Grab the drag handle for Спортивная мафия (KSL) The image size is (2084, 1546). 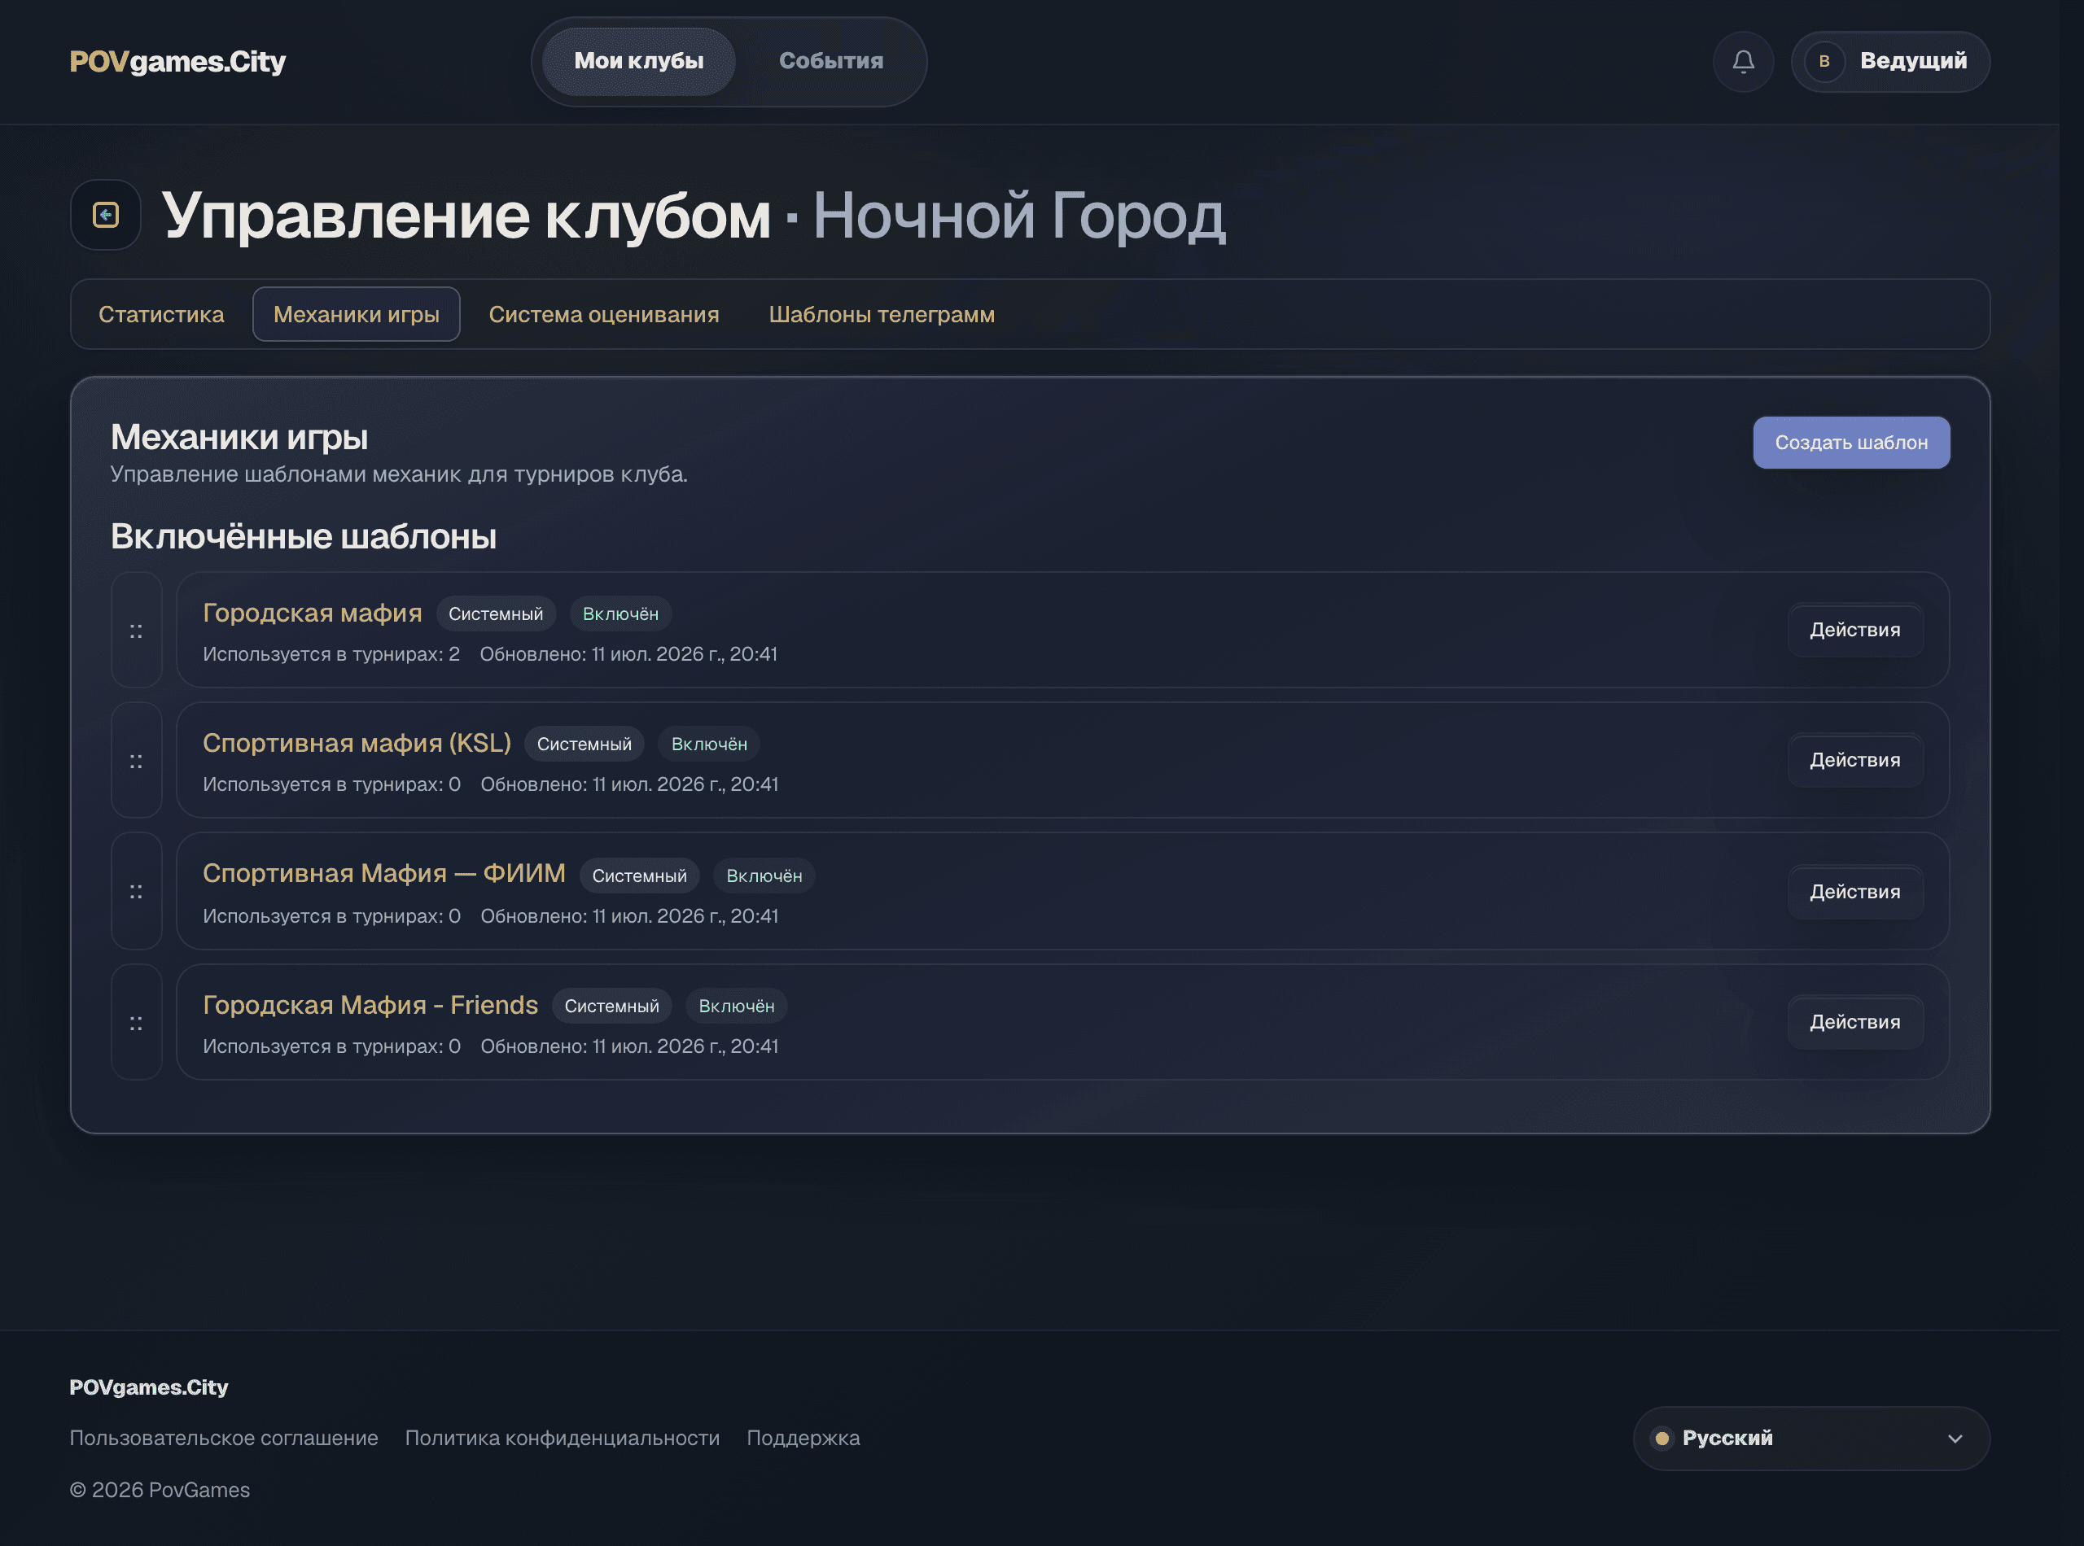pyautogui.click(x=137, y=761)
